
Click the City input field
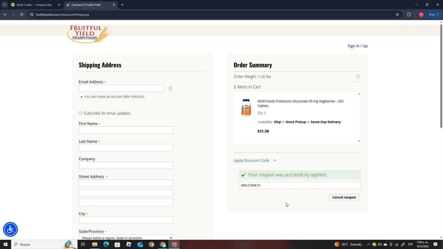(126, 220)
